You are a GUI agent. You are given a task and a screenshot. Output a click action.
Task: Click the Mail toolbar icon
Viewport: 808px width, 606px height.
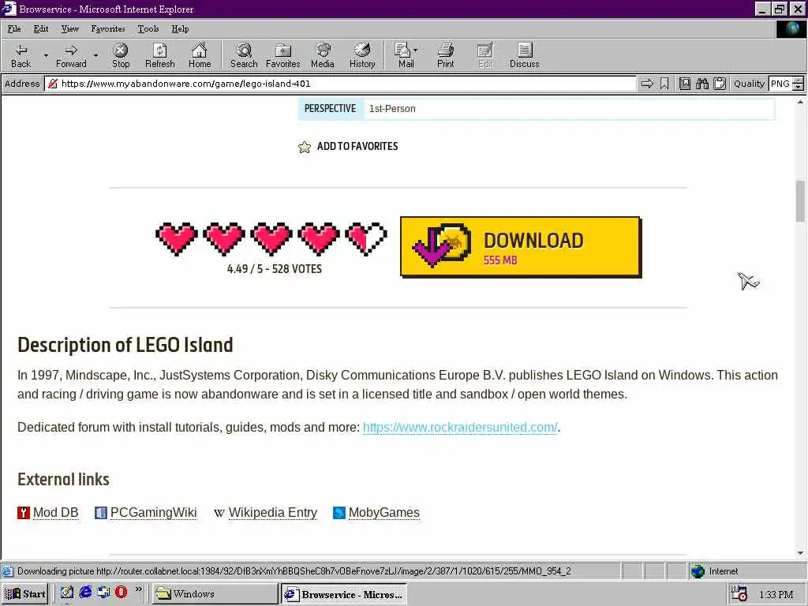coord(403,56)
